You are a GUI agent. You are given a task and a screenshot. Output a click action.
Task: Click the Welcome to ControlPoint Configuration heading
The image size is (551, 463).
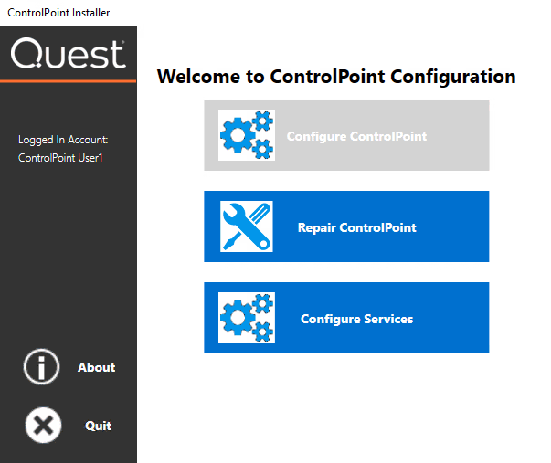click(336, 77)
